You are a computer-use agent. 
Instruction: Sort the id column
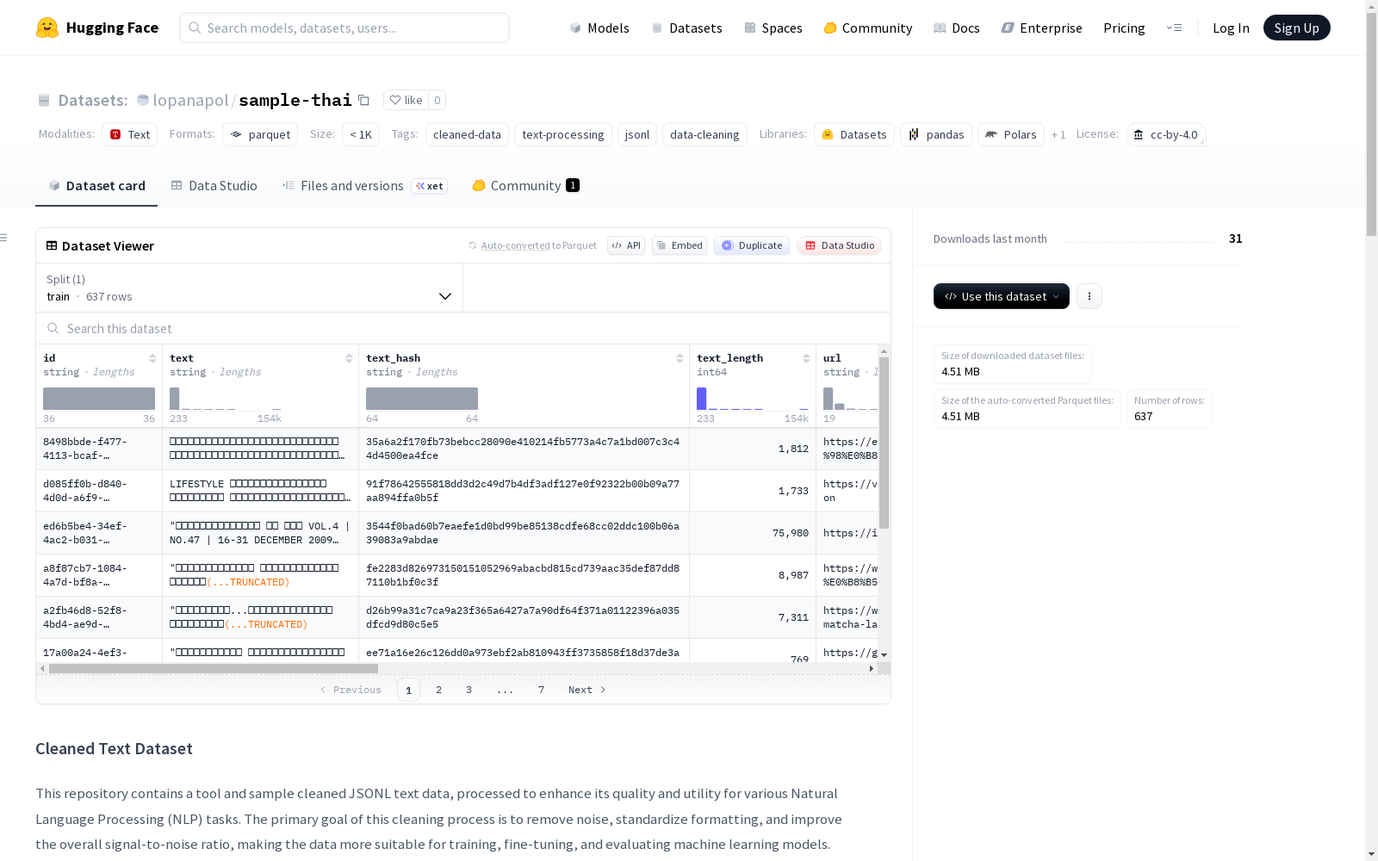(x=152, y=358)
